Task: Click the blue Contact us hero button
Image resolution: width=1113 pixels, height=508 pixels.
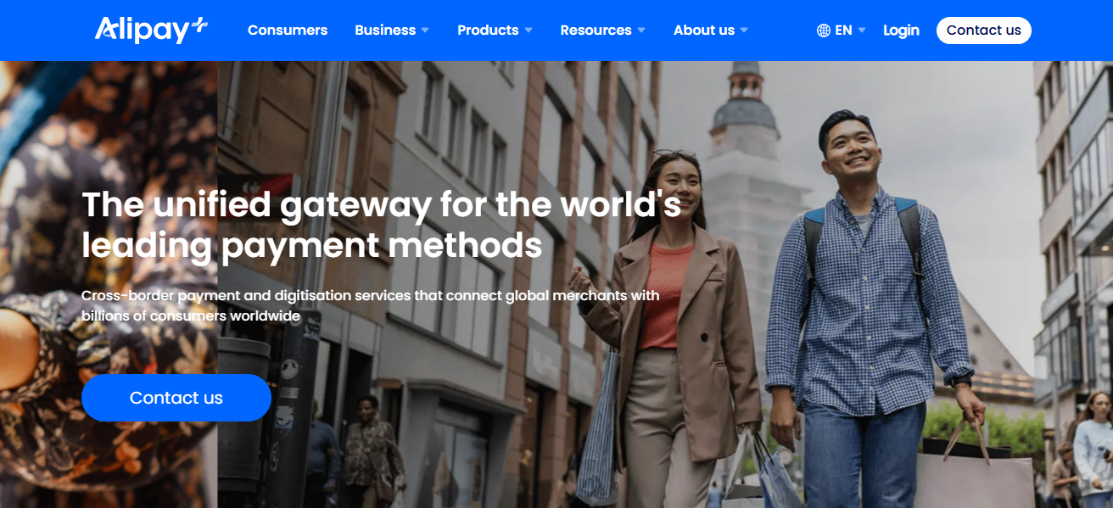Action: point(176,398)
